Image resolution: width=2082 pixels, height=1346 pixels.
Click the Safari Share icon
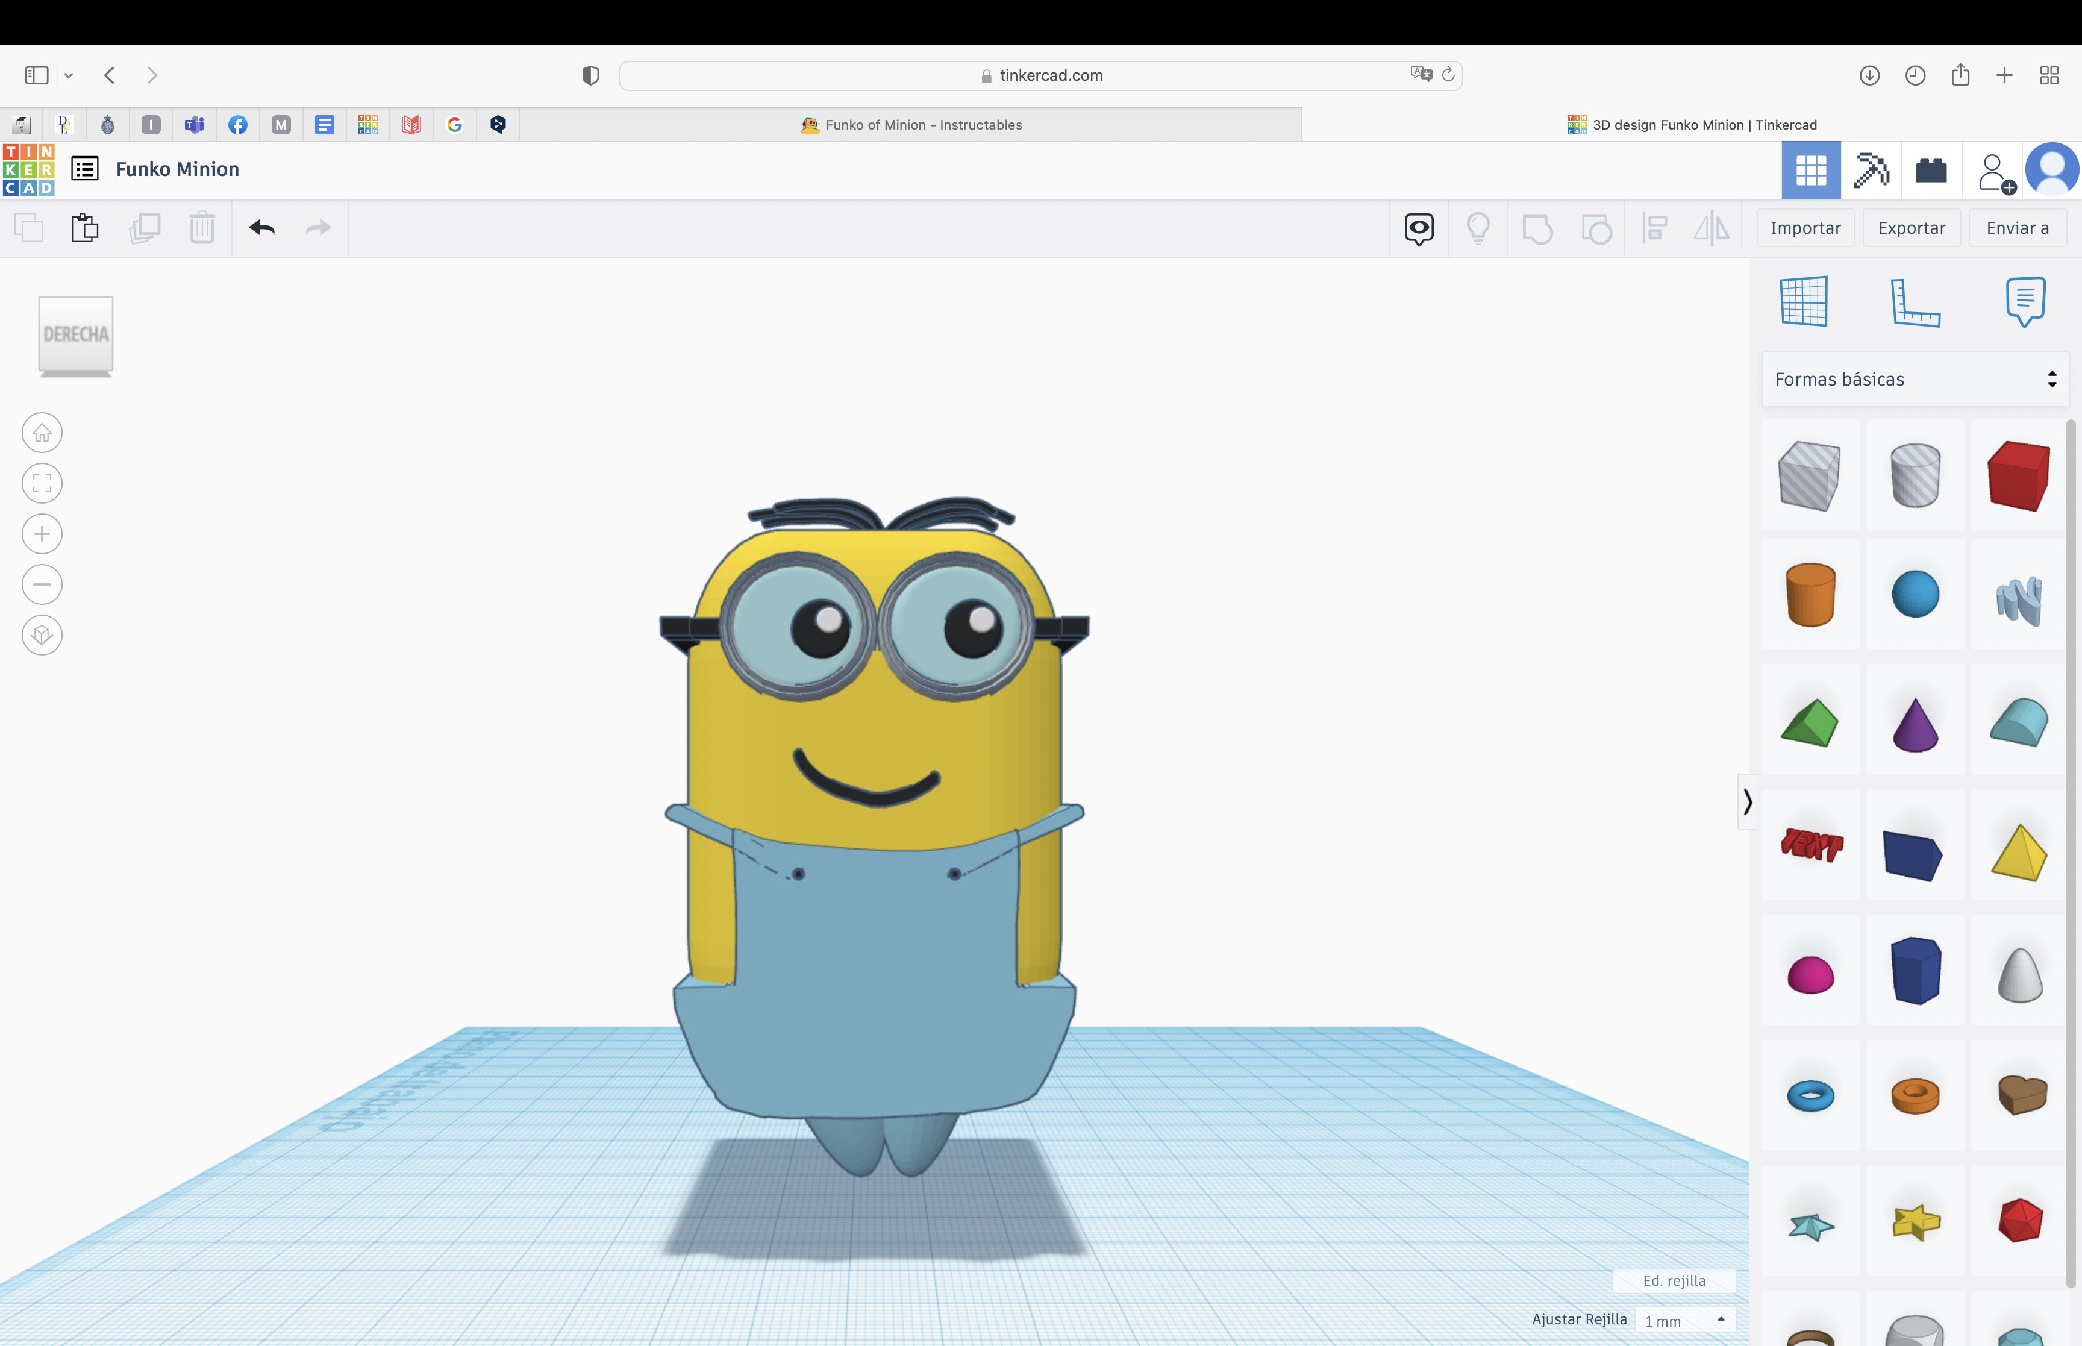point(1960,74)
